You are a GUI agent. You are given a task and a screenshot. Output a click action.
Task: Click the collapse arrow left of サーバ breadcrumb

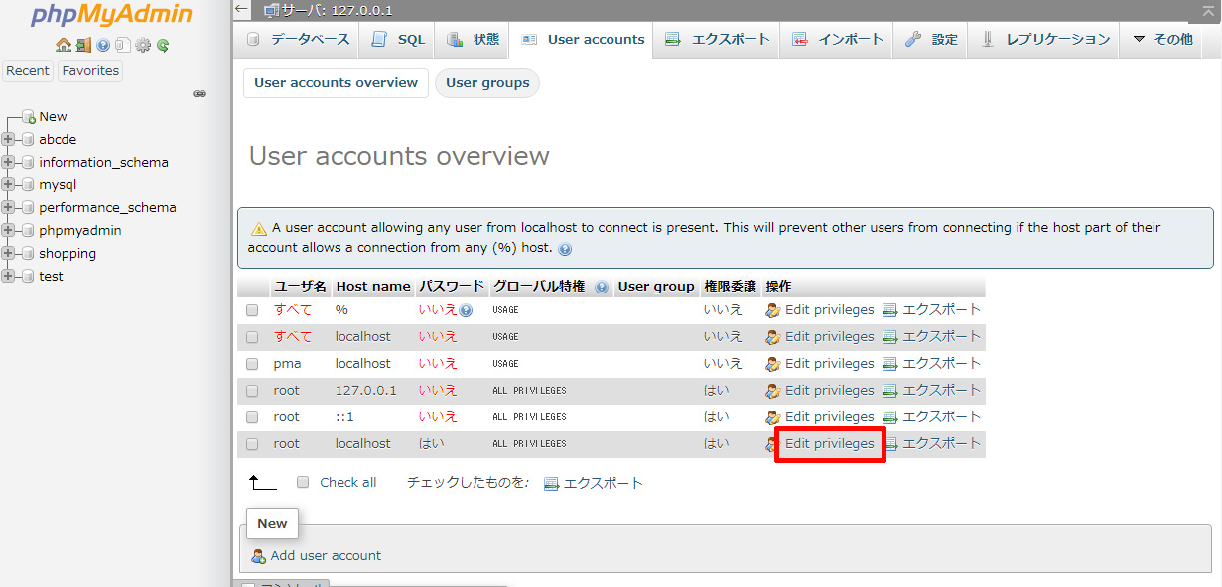tap(243, 10)
